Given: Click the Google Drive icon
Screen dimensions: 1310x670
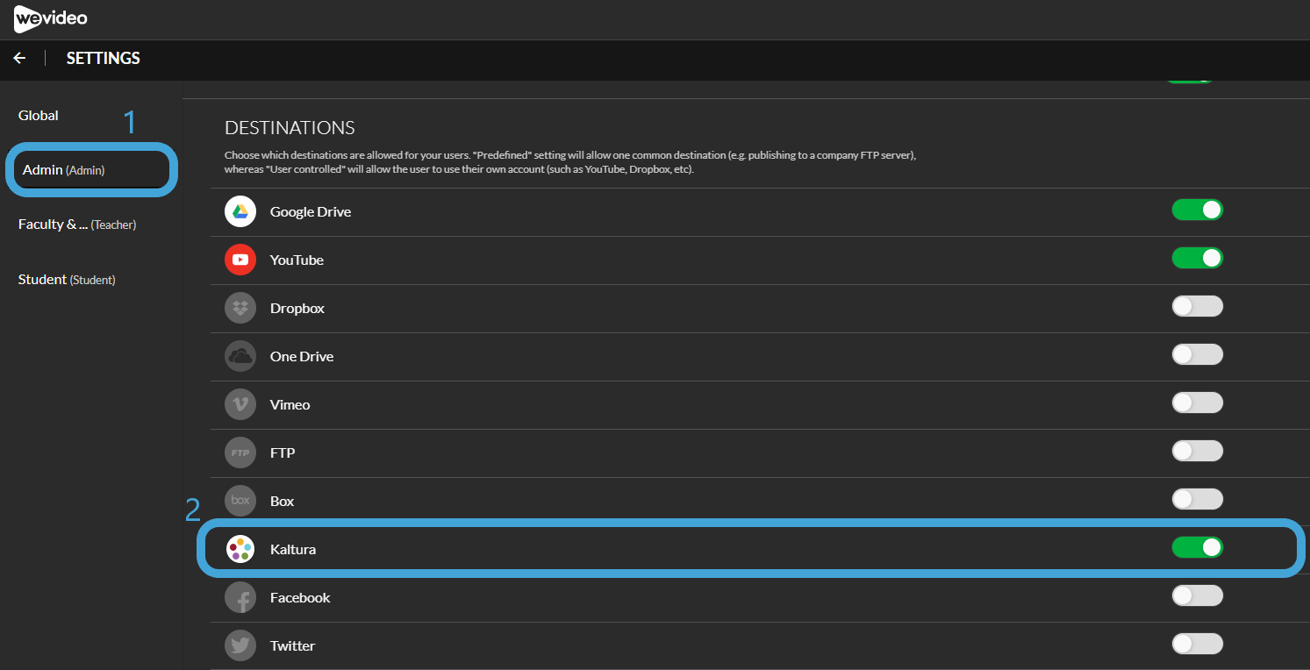Looking at the screenshot, I should tap(240, 211).
